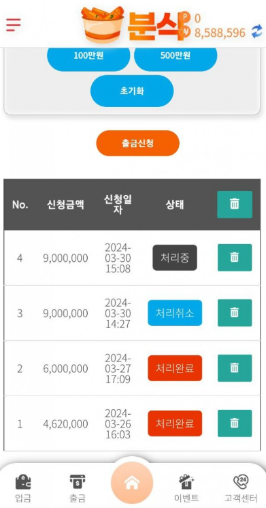
Task: Go to home via center icon
Action: point(131,483)
